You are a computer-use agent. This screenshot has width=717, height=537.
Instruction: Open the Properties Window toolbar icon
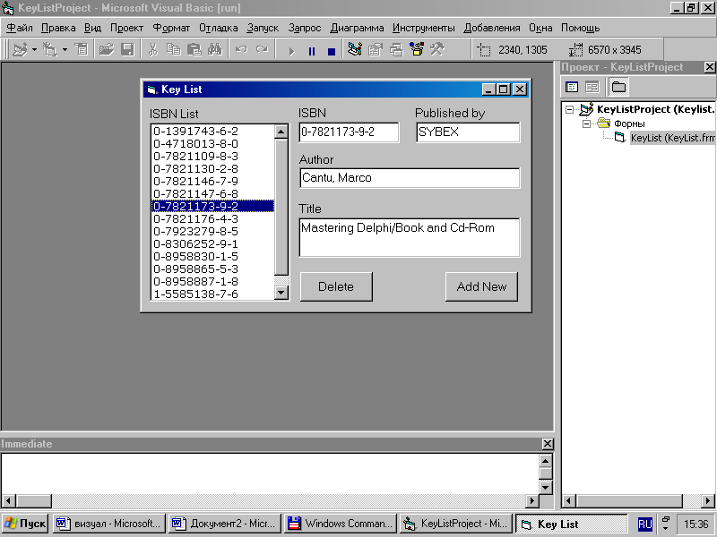pos(375,49)
